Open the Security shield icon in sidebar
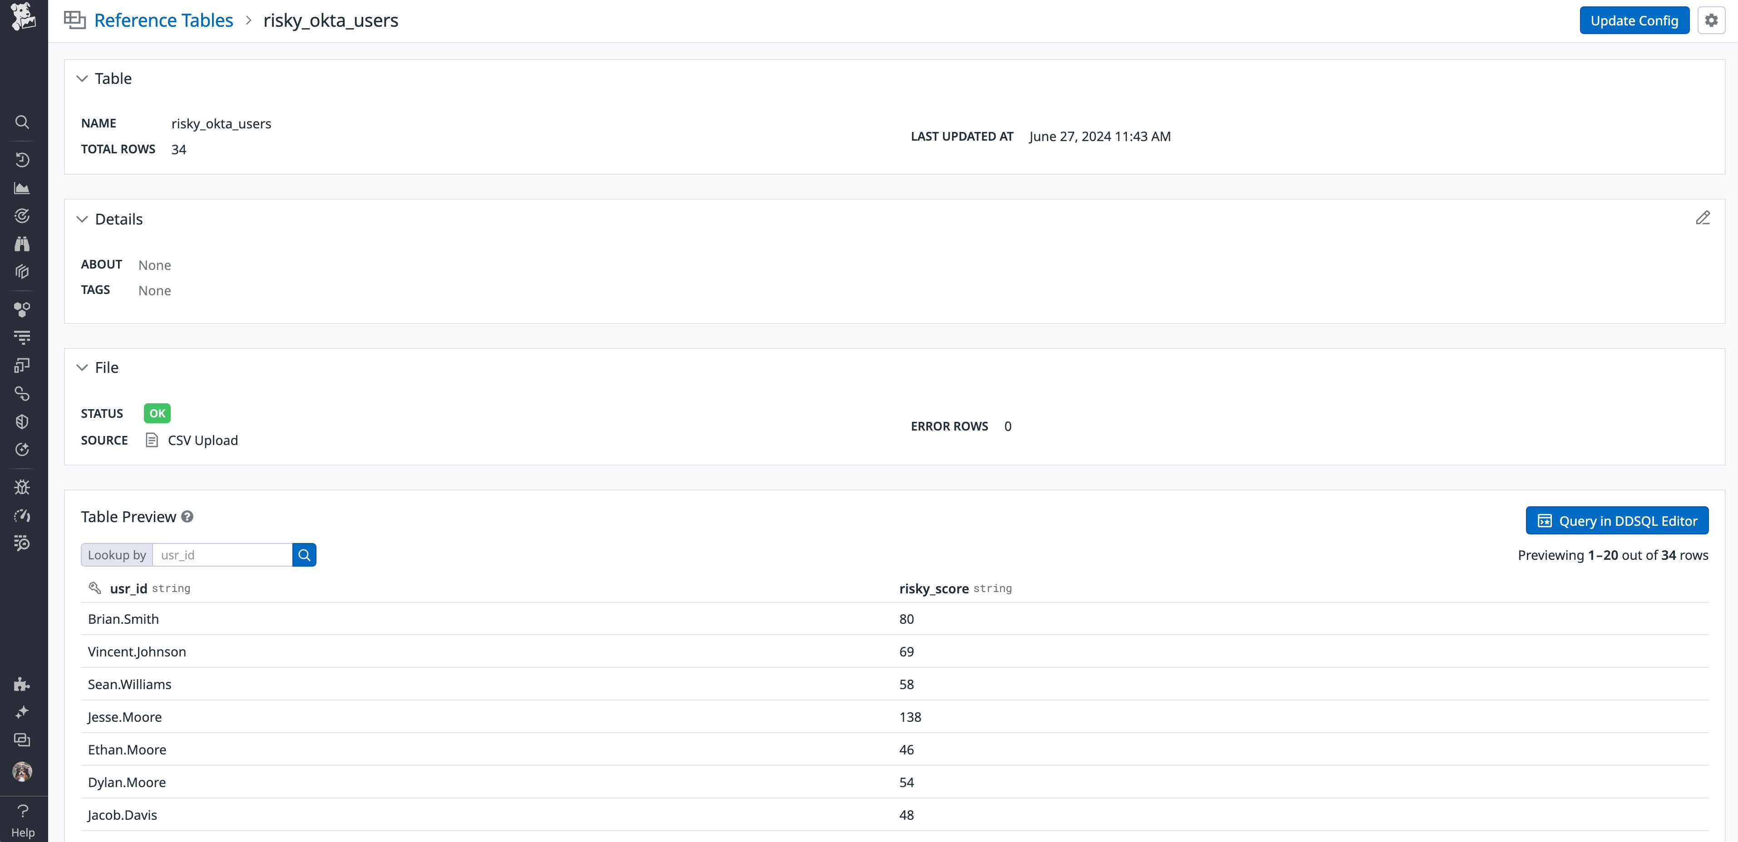The height and width of the screenshot is (842, 1738). [22, 421]
